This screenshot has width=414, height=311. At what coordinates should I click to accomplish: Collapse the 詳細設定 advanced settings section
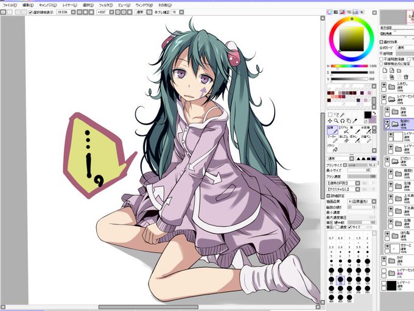click(329, 196)
